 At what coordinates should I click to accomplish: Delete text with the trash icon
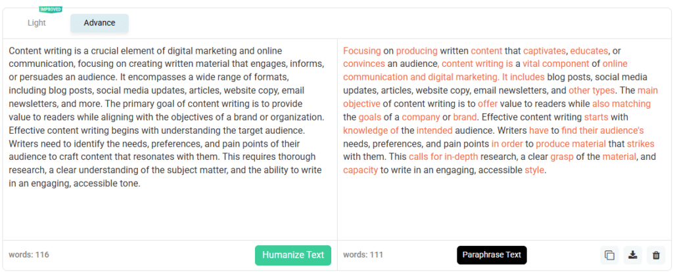coord(655,255)
